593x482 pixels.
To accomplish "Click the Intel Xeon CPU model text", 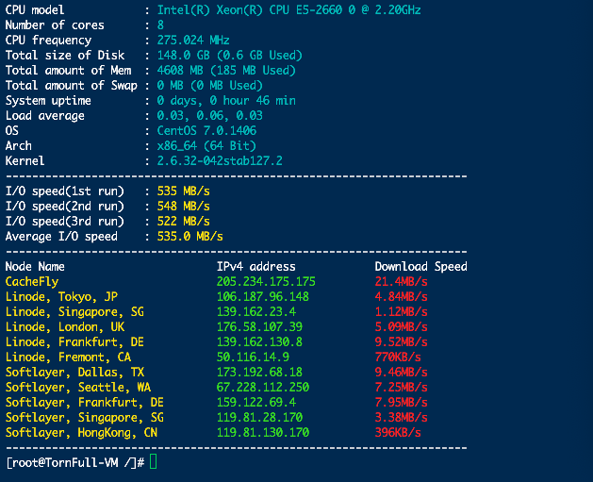I will (x=289, y=9).
